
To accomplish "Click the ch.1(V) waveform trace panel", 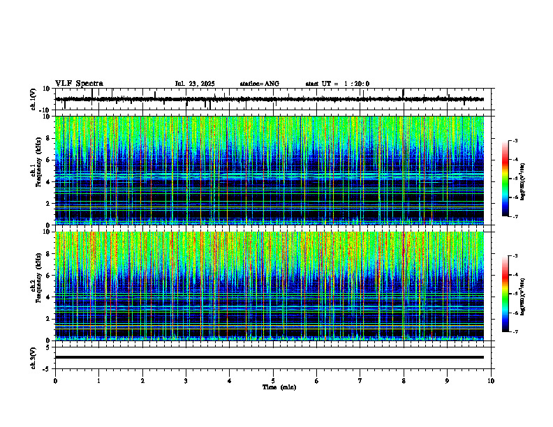I will pos(274,99).
